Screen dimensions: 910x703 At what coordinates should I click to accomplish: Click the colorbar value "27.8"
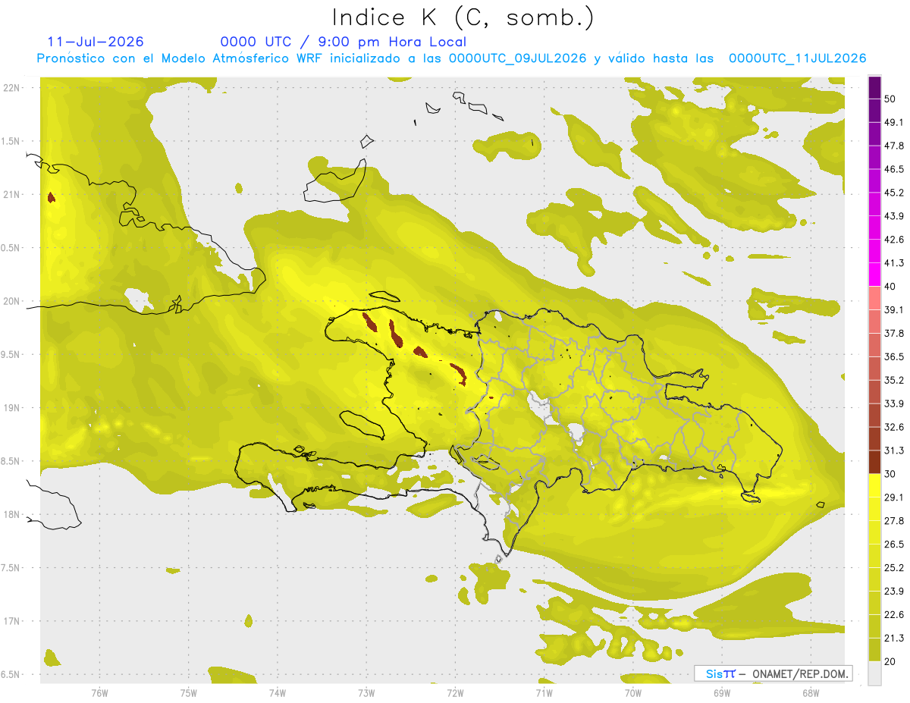(x=895, y=521)
